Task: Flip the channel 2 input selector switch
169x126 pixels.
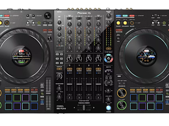Action: click(89, 18)
